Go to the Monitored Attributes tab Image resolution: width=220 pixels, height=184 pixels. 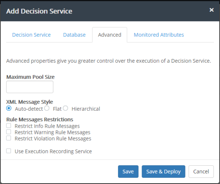pos(159,35)
